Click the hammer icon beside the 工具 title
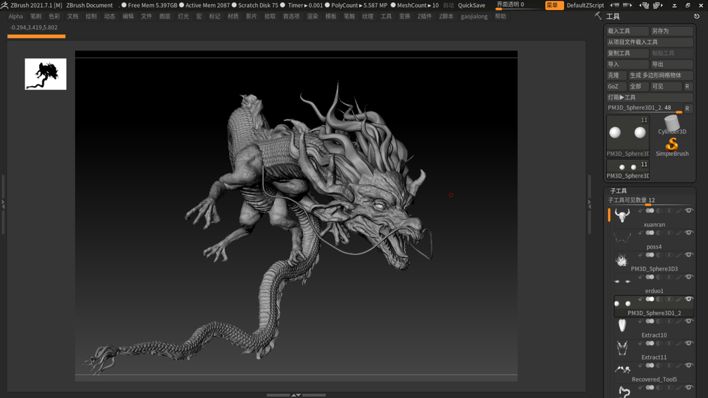This screenshot has height=398, width=708. click(x=598, y=16)
